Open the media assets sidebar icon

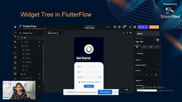(x=15, y=73)
